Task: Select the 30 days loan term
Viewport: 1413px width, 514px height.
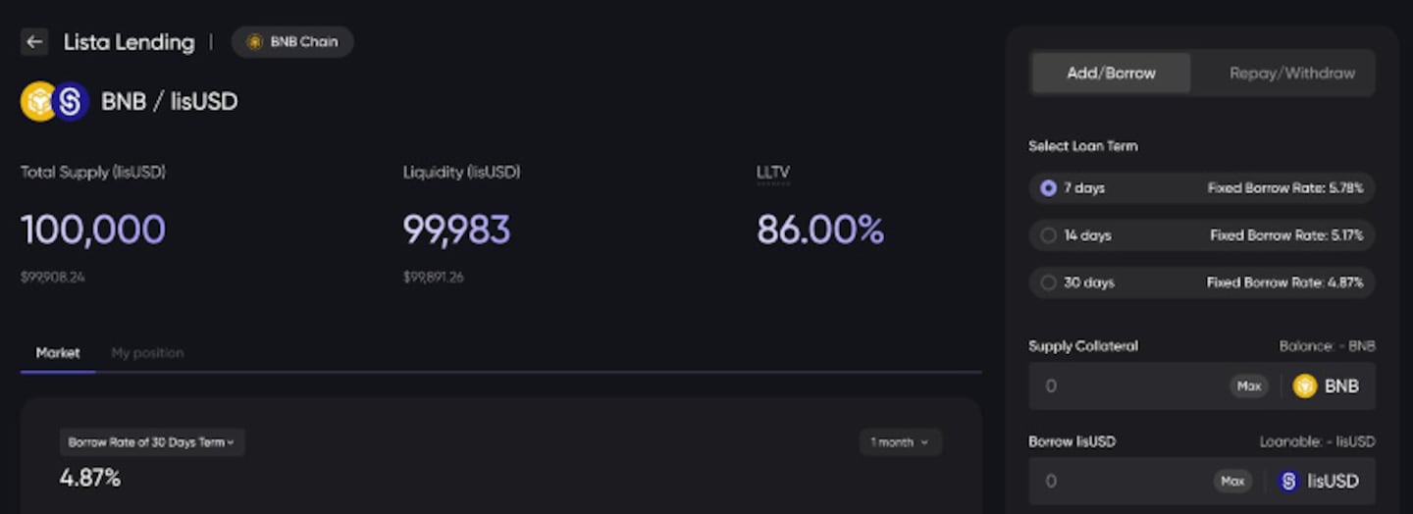Action: 1048,283
